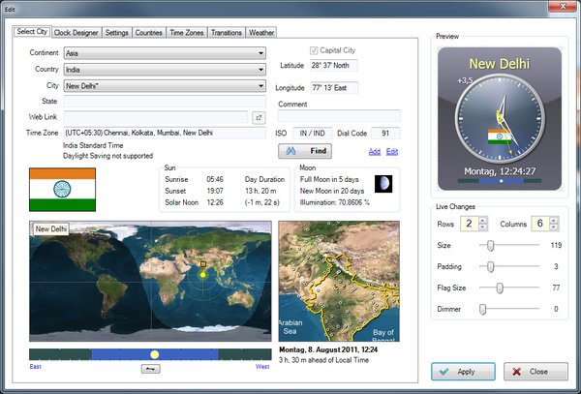
Task: Open the Weather tab
Action: pyautogui.click(x=261, y=32)
